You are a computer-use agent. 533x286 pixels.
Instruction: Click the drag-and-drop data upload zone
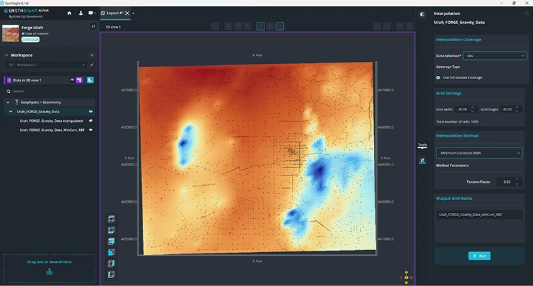click(49, 268)
